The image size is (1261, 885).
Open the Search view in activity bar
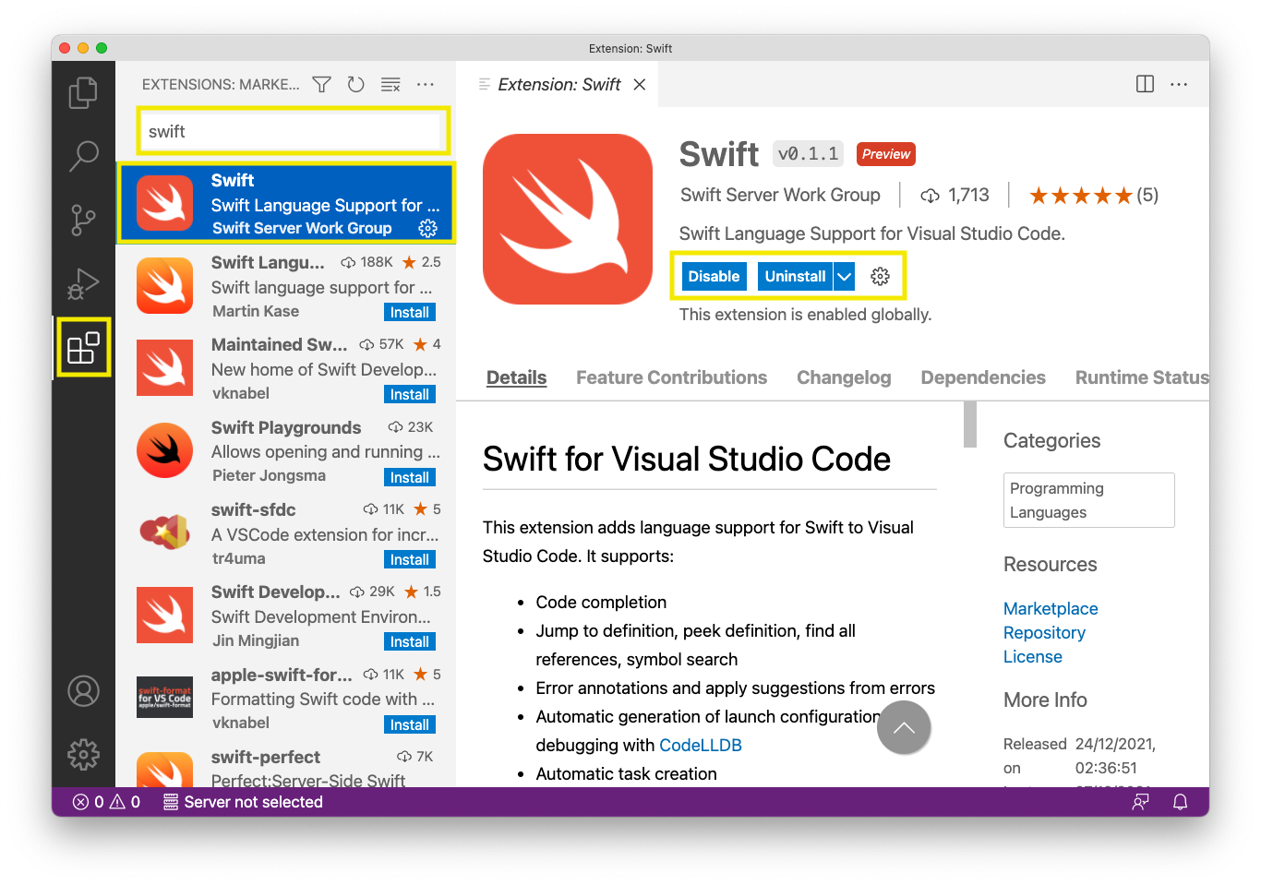[83, 156]
